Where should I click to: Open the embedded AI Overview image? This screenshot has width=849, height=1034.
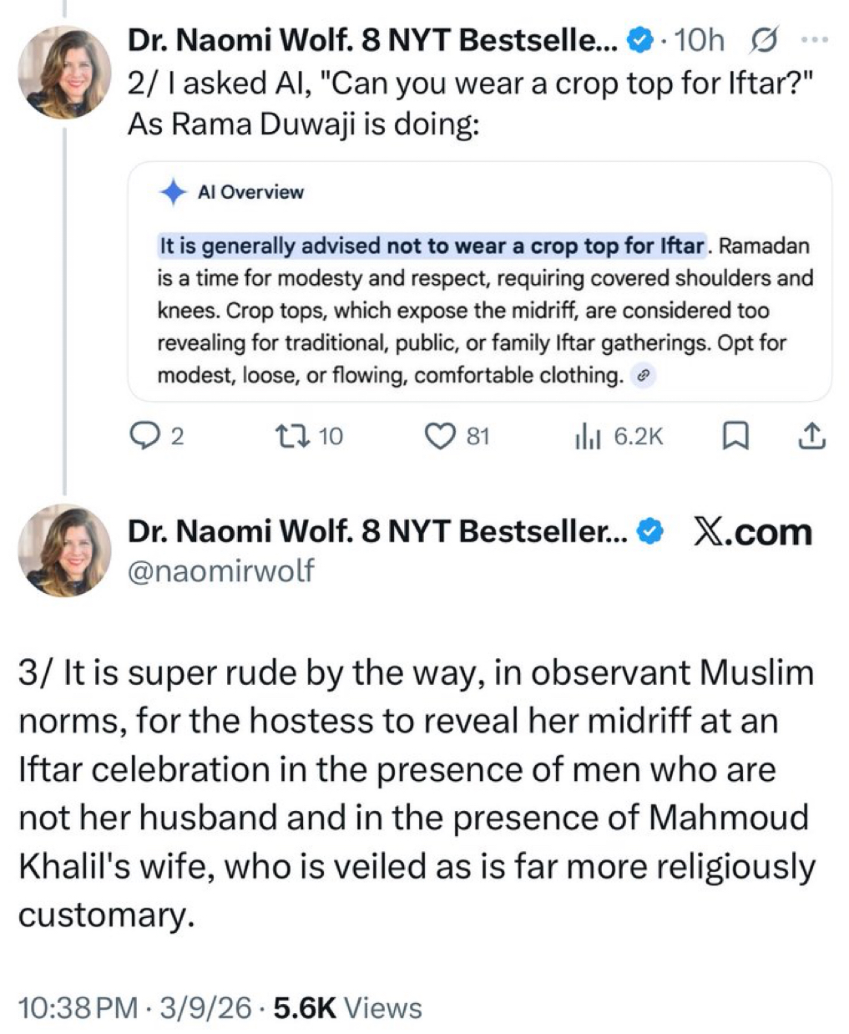click(x=479, y=281)
